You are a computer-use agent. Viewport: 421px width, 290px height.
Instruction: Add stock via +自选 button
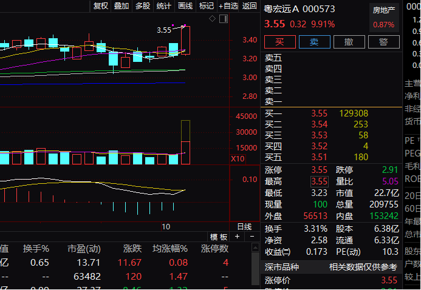point(228,6)
